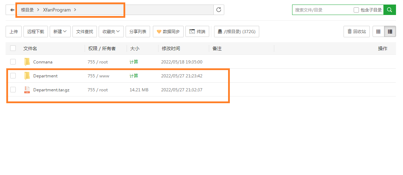Expand the 收藏夹 dropdown
Viewport: 403px width, 175px height.
tap(111, 31)
